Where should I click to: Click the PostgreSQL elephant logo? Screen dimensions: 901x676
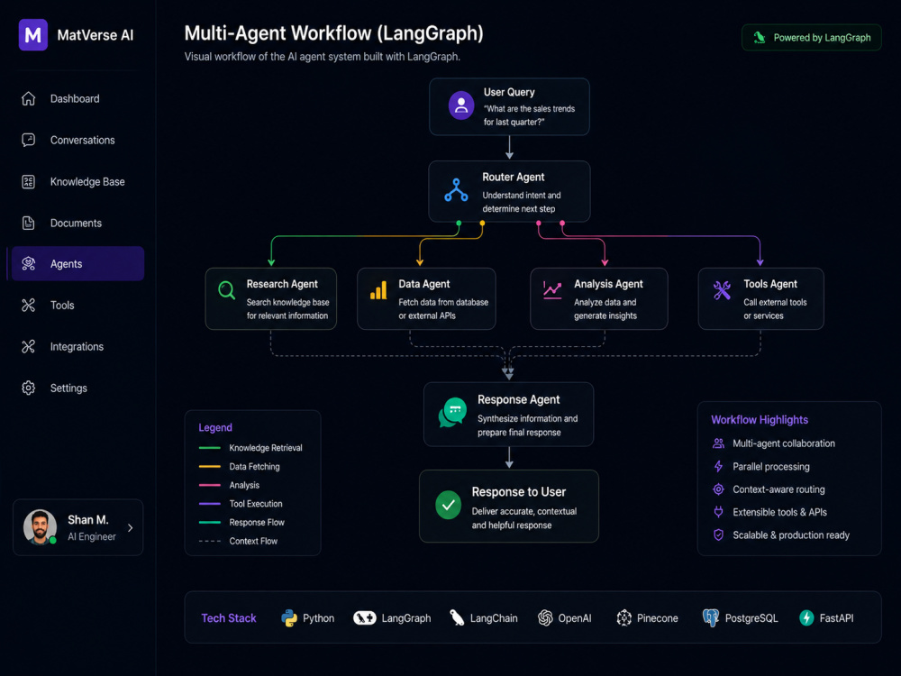pyautogui.click(x=711, y=618)
